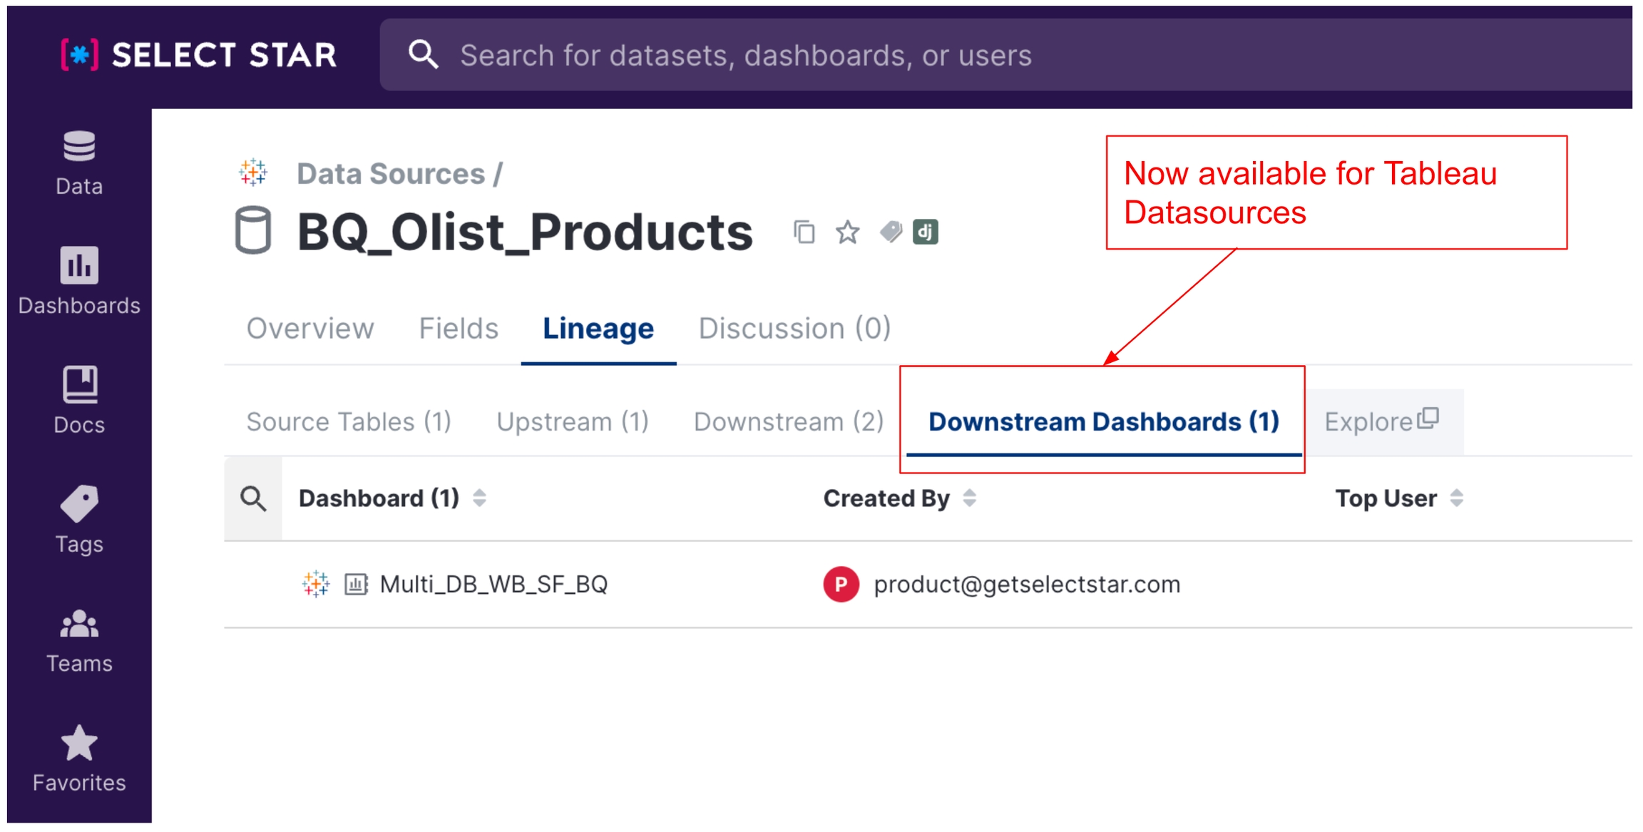Screen dimensions: 1643x832
Task: Open Tags in the sidebar
Action: tap(79, 520)
